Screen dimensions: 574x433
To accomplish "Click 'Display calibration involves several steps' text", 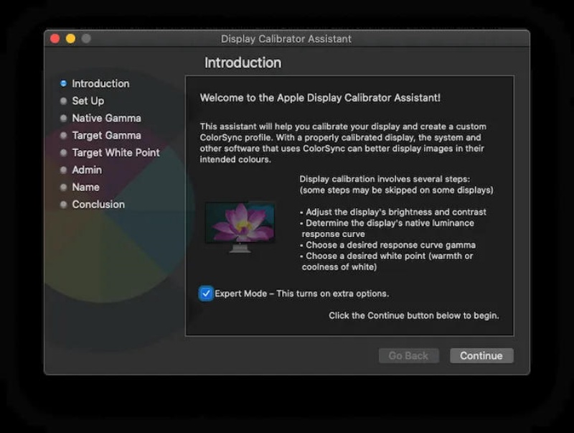I will [x=385, y=179].
